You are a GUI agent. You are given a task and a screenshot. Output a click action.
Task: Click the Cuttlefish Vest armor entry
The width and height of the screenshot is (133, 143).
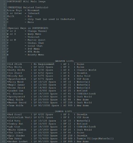coord(19,118)
